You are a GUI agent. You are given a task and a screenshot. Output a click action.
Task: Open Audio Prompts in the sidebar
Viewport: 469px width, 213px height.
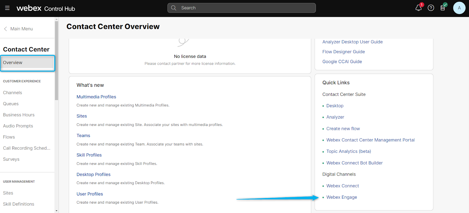tap(18, 126)
